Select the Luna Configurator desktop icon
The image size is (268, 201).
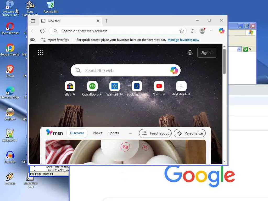coord(30,9)
